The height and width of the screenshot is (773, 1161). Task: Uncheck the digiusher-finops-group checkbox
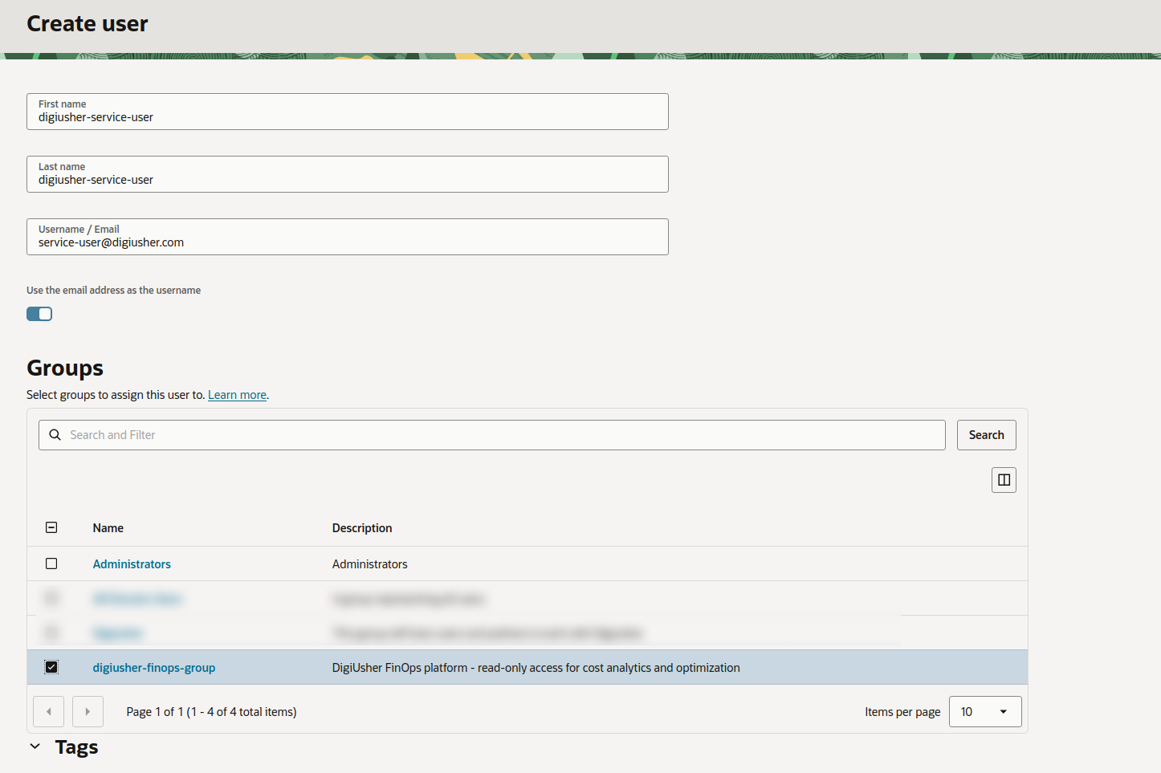[51, 666]
